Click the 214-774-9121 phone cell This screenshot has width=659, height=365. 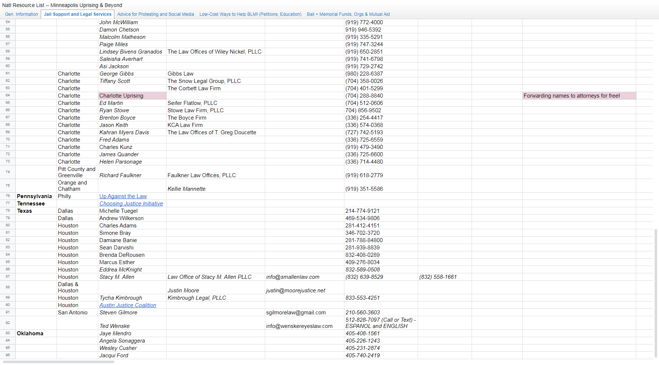[381, 211]
